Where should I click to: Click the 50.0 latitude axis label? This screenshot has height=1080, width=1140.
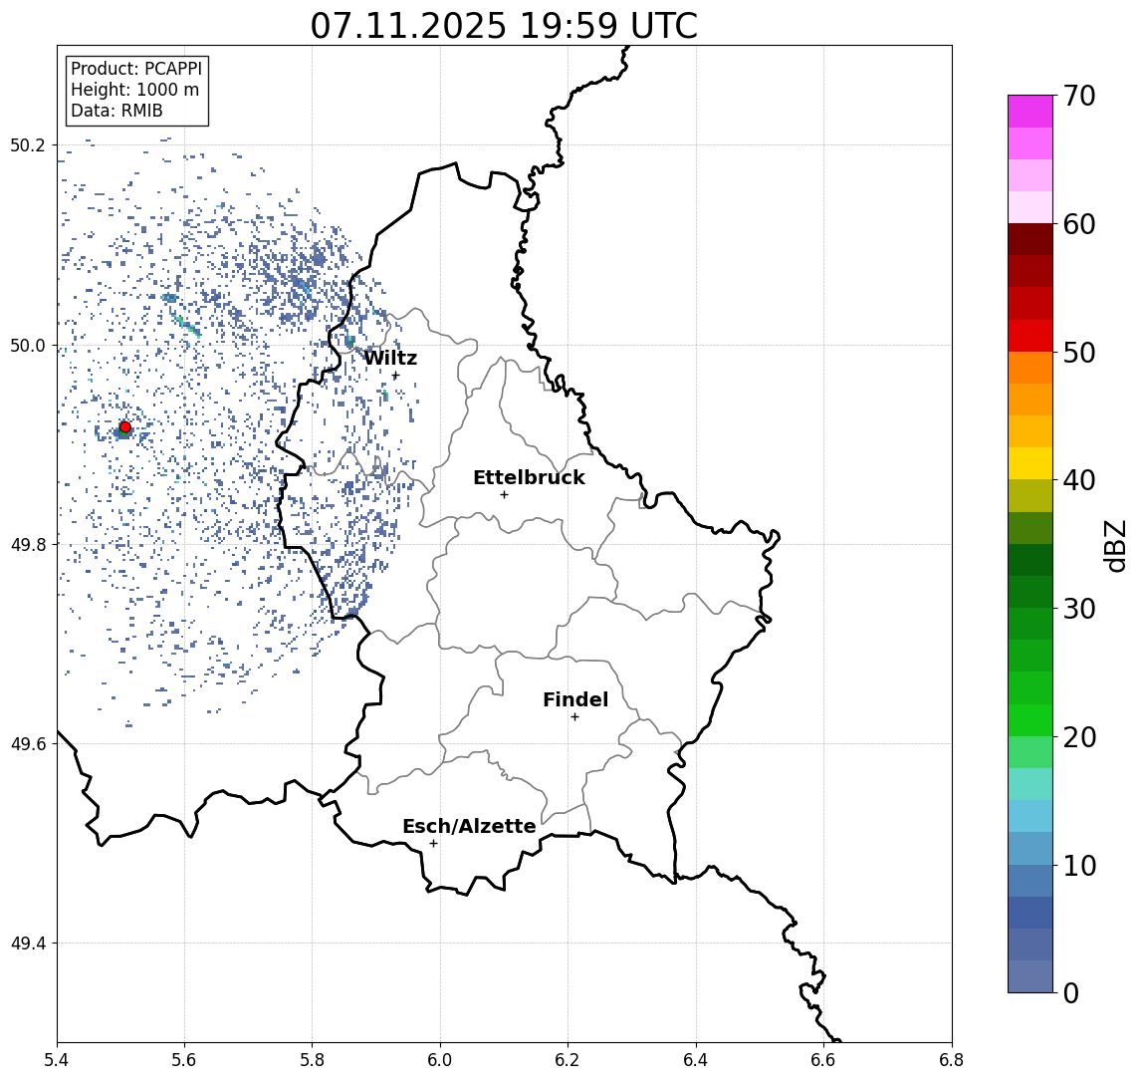[27, 345]
